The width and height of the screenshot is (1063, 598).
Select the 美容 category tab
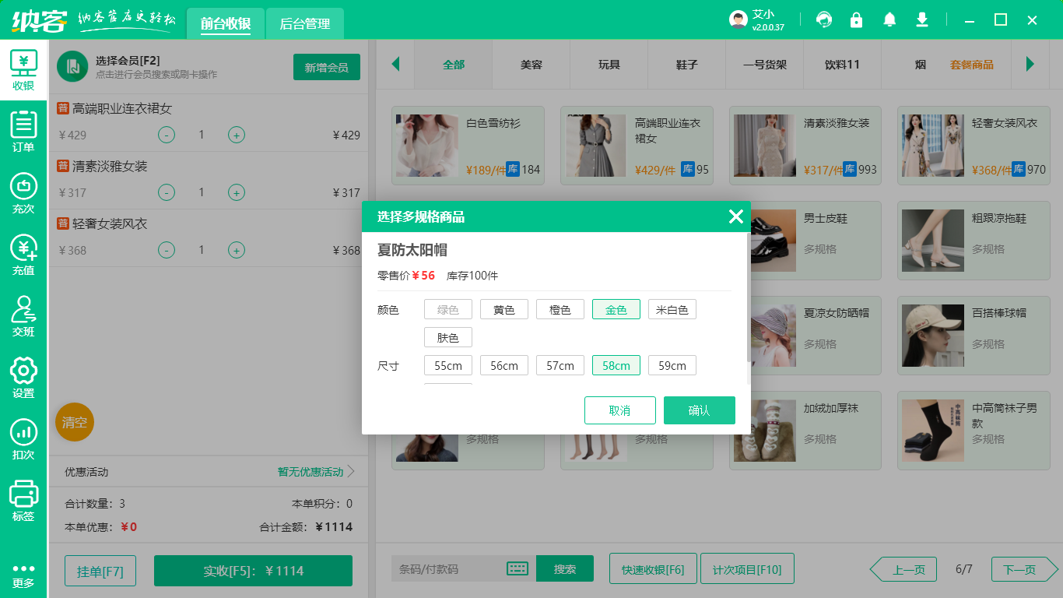click(531, 65)
